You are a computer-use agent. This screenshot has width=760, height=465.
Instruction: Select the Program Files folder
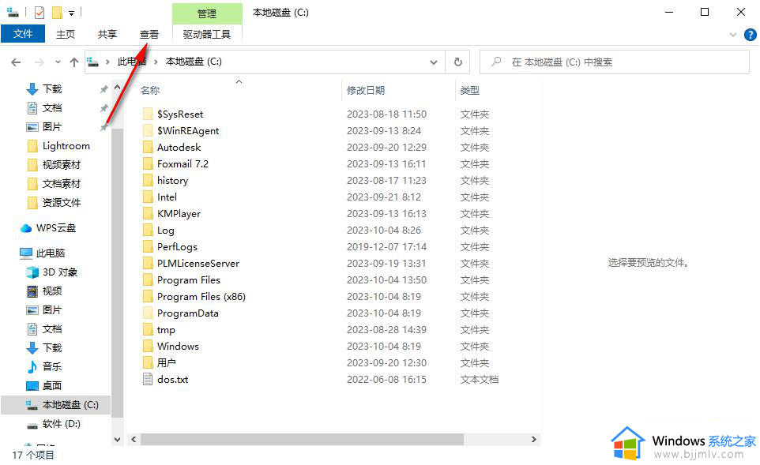(x=188, y=280)
